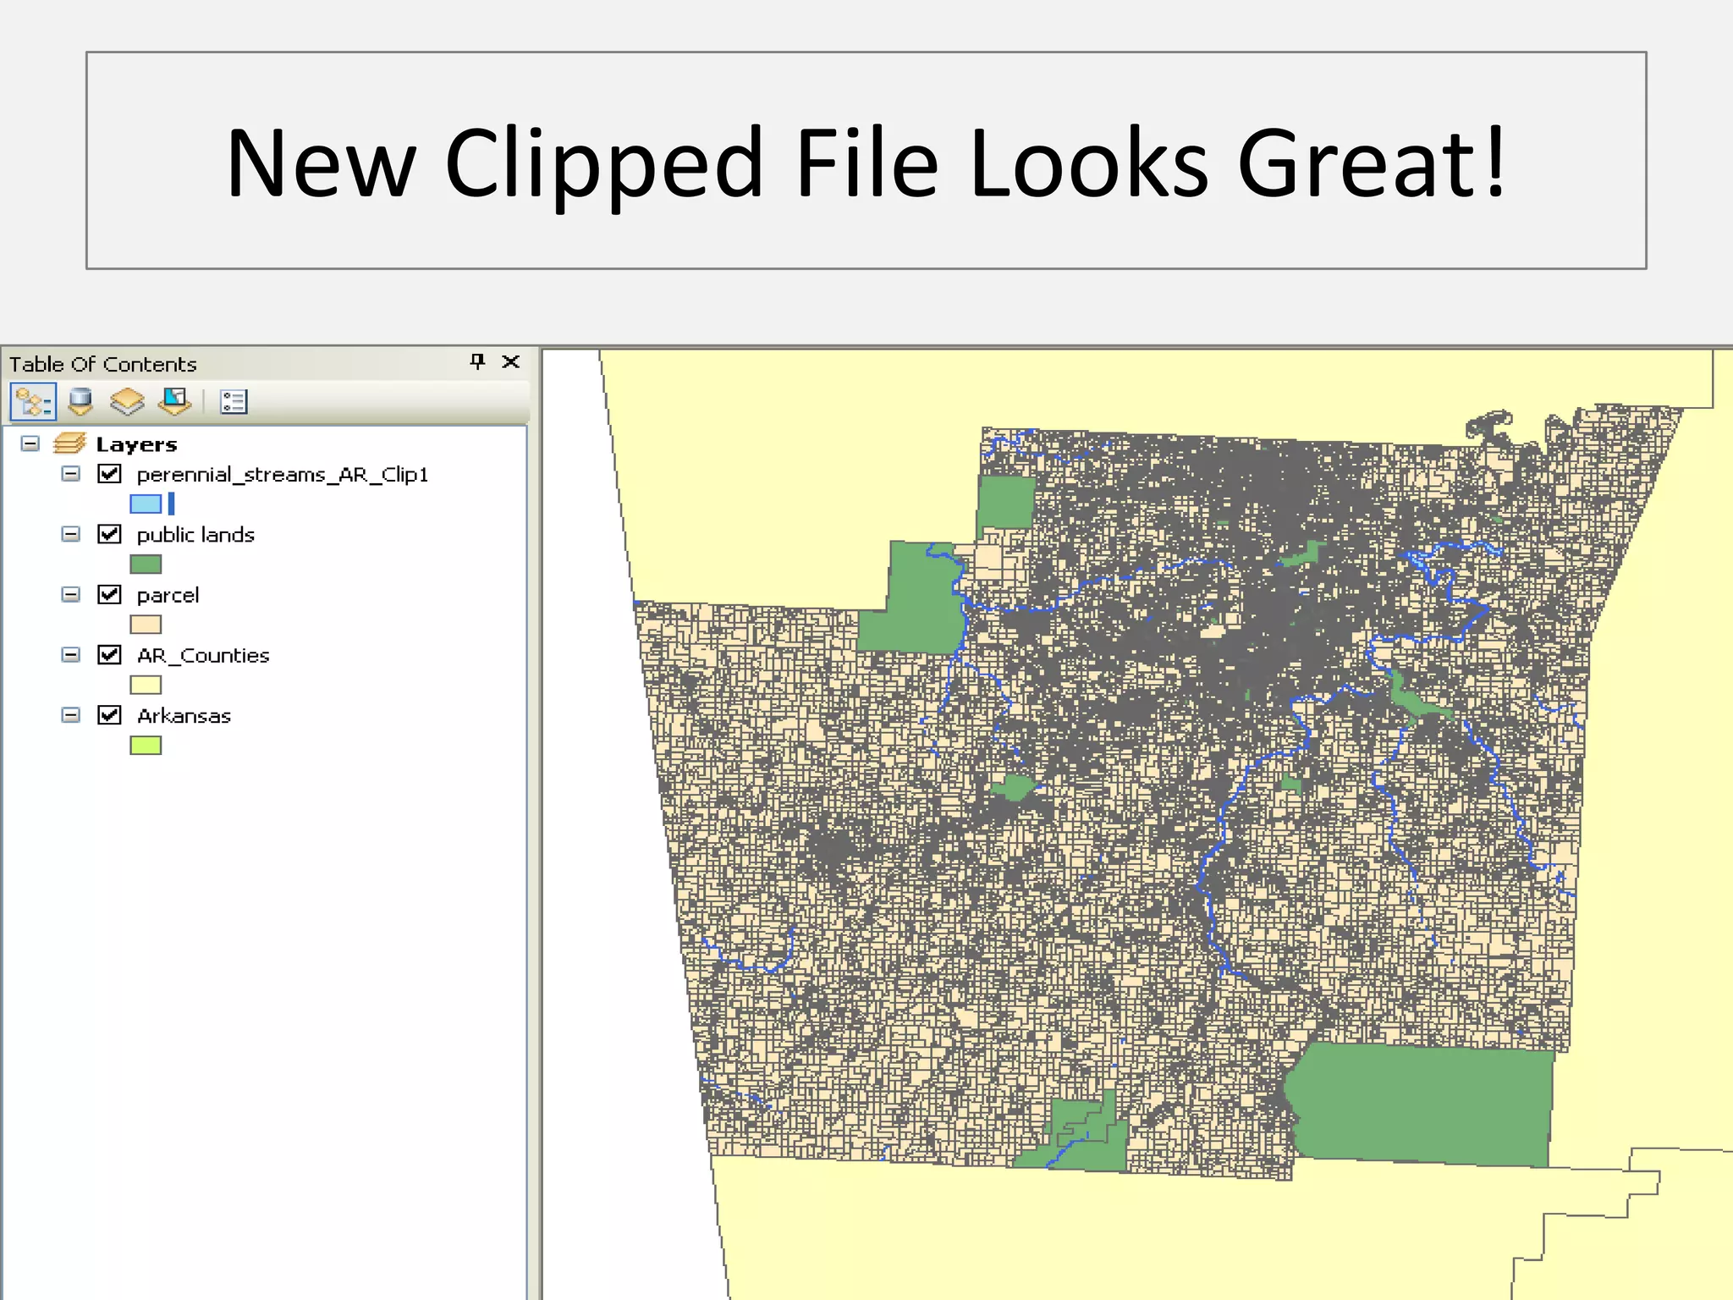
Task: Collapse parcel layer legend
Action: (71, 594)
